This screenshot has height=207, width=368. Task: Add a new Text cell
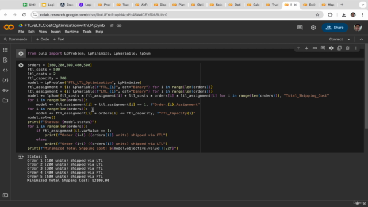[59, 39]
